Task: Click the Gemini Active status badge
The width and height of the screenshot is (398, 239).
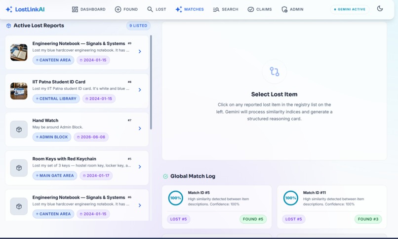Action: 350,9
